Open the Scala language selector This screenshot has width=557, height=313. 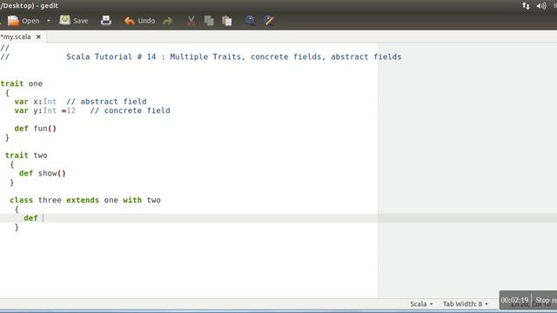coord(421,304)
